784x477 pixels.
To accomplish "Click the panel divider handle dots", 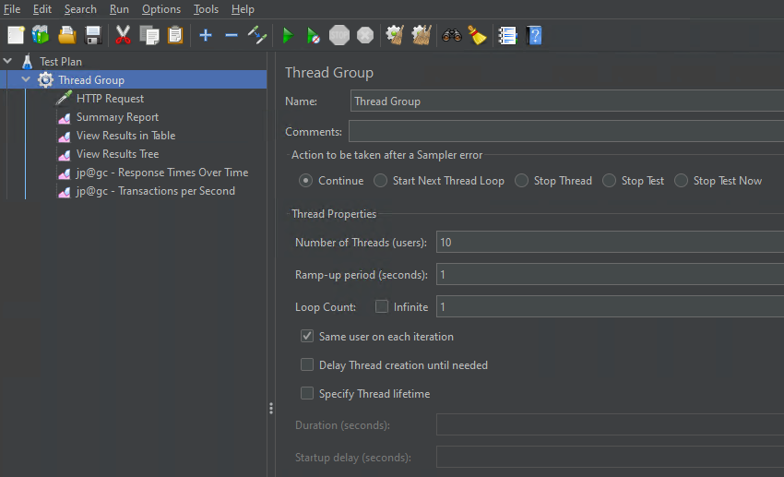I will (271, 409).
